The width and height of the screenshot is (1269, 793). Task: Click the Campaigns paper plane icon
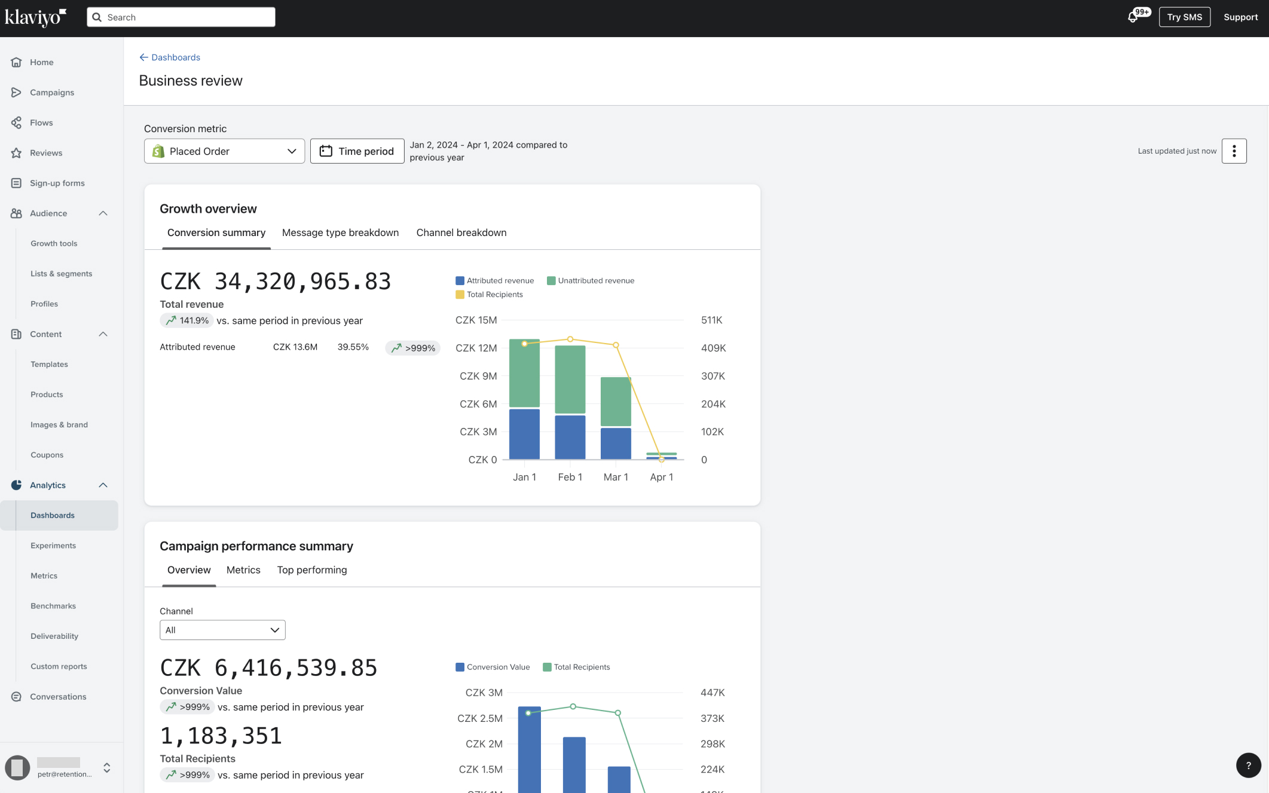(x=16, y=93)
